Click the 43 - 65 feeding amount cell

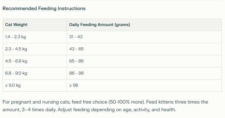tap(144, 49)
